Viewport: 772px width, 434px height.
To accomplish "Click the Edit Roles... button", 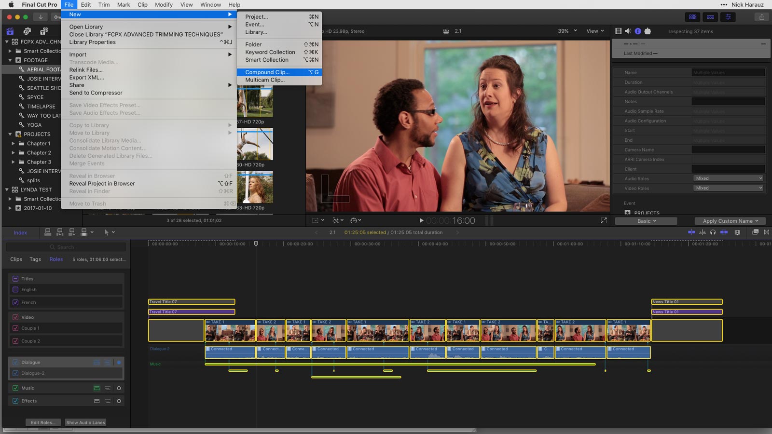I will coord(43,422).
